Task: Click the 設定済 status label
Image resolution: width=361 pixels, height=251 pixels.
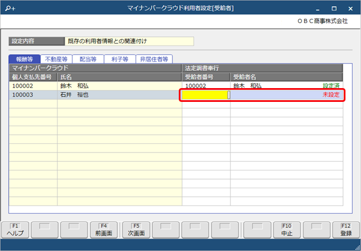Action: (x=331, y=86)
